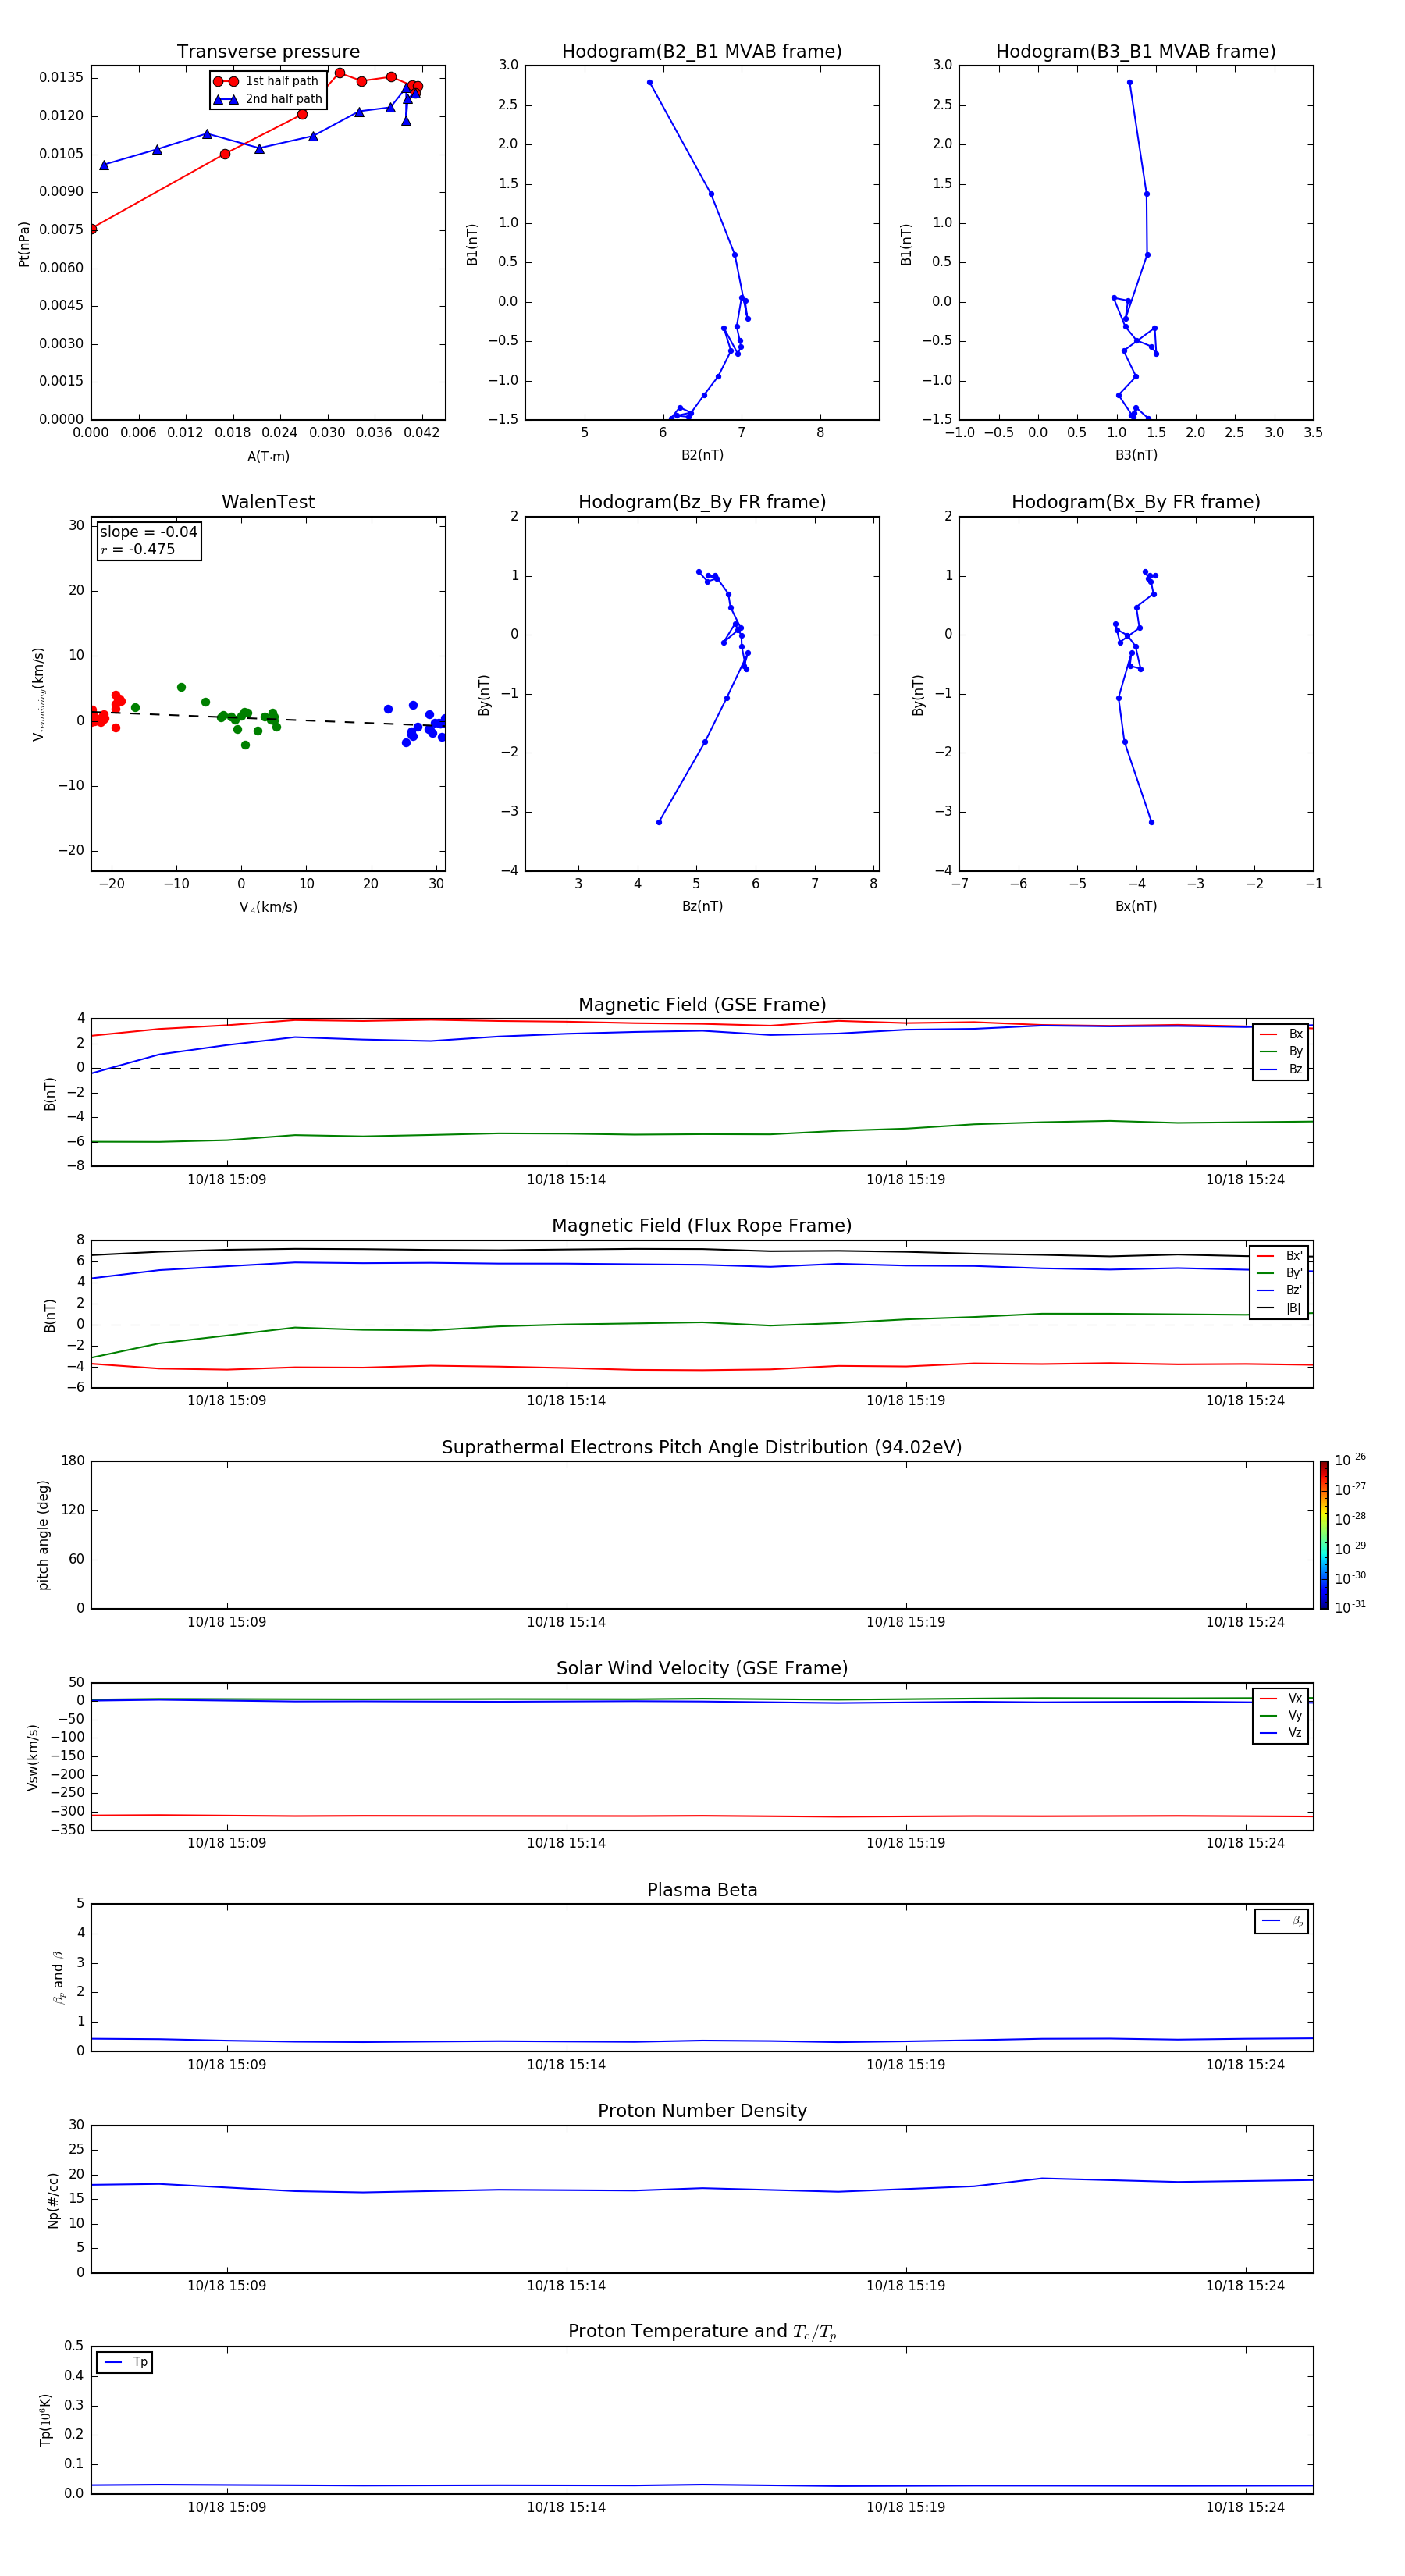Select the Tp legend entry in temperature panel
The image size is (1405, 2576).
[x=125, y=2362]
